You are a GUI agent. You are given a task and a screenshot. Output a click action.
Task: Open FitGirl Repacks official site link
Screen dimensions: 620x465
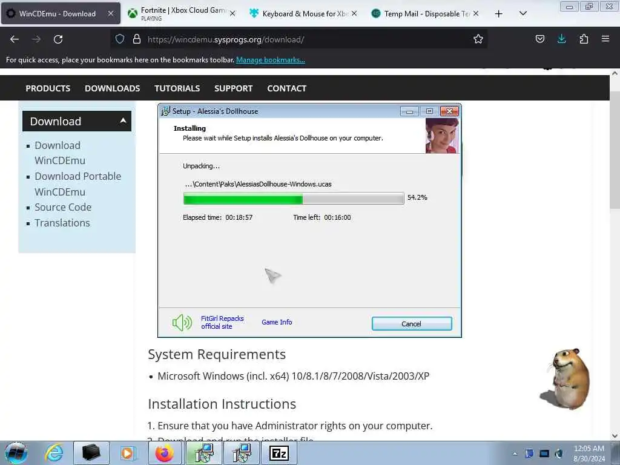click(222, 322)
